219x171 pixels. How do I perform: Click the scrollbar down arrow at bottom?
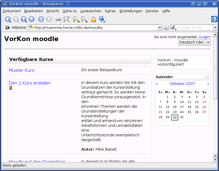pyautogui.click(x=215, y=160)
